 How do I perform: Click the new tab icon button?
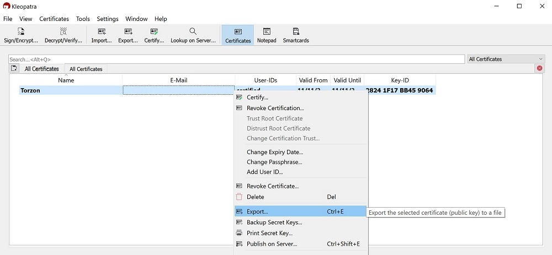14,68
